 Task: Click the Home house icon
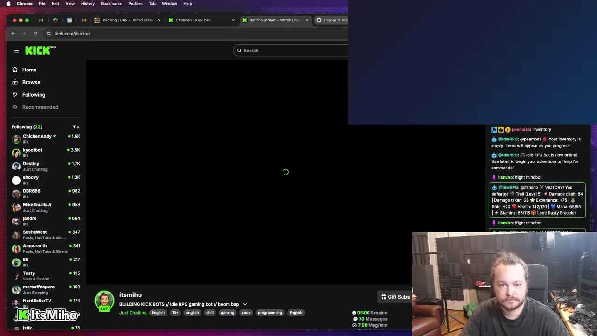pos(15,70)
